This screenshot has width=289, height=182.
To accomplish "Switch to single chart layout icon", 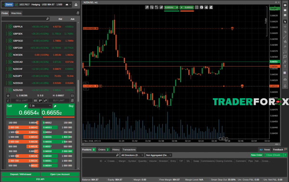I will coord(285,10).
